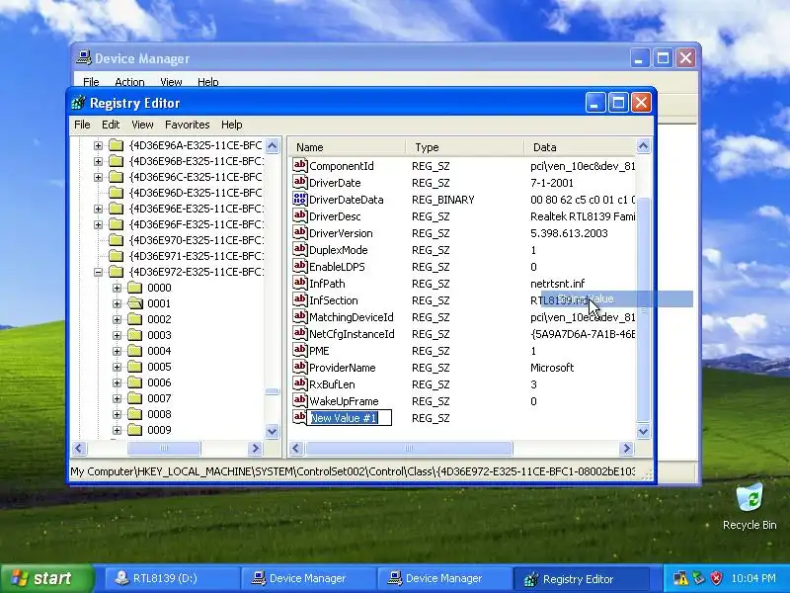Open the Registry Editor Help menu
Screen dimensions: 790x593
(x=232, y=125)
